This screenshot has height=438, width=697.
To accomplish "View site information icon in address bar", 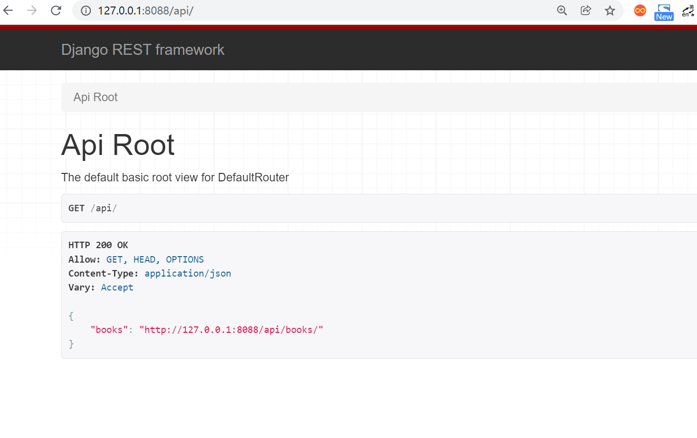I will pyautogui.click(x=86, y=10).
